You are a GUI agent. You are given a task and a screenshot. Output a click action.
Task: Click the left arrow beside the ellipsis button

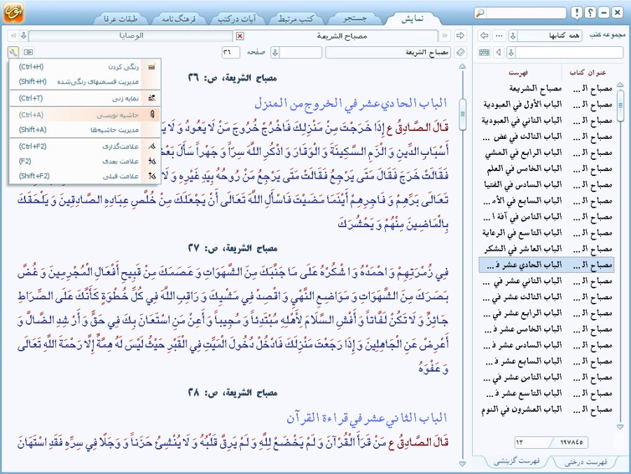[485, 36]
